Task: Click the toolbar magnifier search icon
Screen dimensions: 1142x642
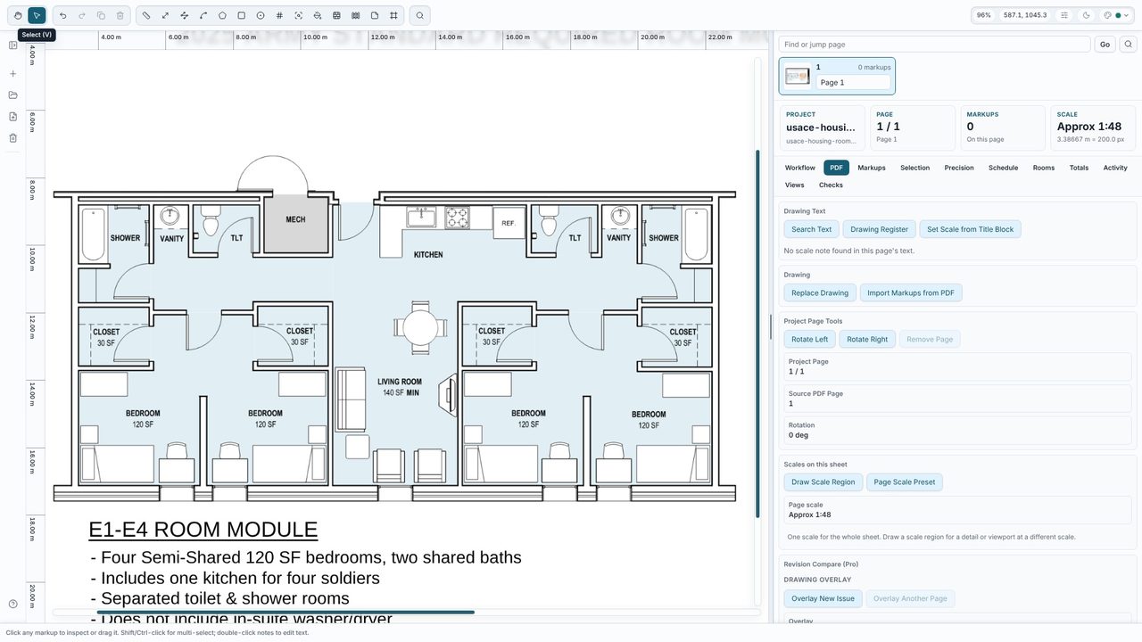Action: [419, 15]
